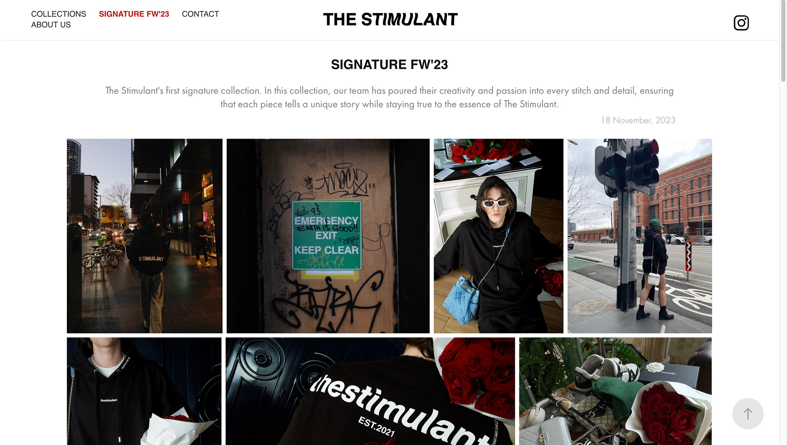Open photo of model wearing white sunglasses

point(498,236)
